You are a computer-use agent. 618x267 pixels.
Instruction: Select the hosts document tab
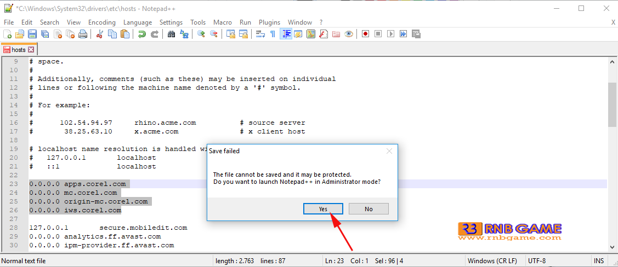coord(19,50)
